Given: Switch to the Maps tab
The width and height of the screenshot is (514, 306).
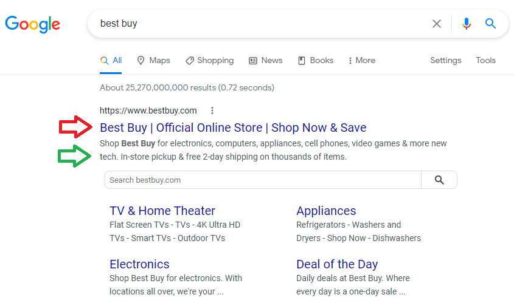Looking at the screenshot, I should pos(153,61).
